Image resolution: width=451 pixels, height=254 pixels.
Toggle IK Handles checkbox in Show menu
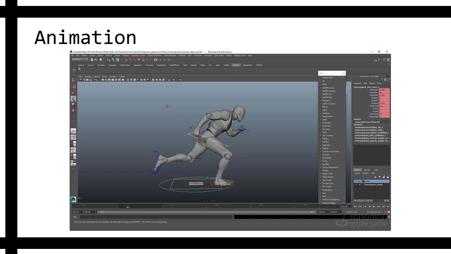(320, 123)
